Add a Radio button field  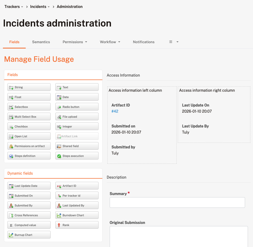pos(77,107)
